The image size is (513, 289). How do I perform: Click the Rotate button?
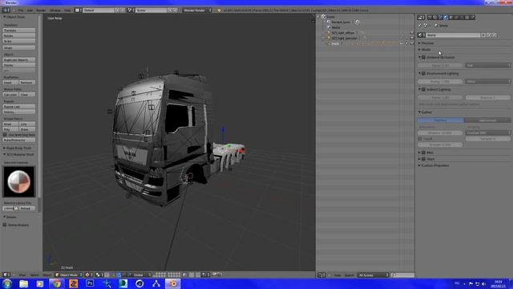[19, 35]
